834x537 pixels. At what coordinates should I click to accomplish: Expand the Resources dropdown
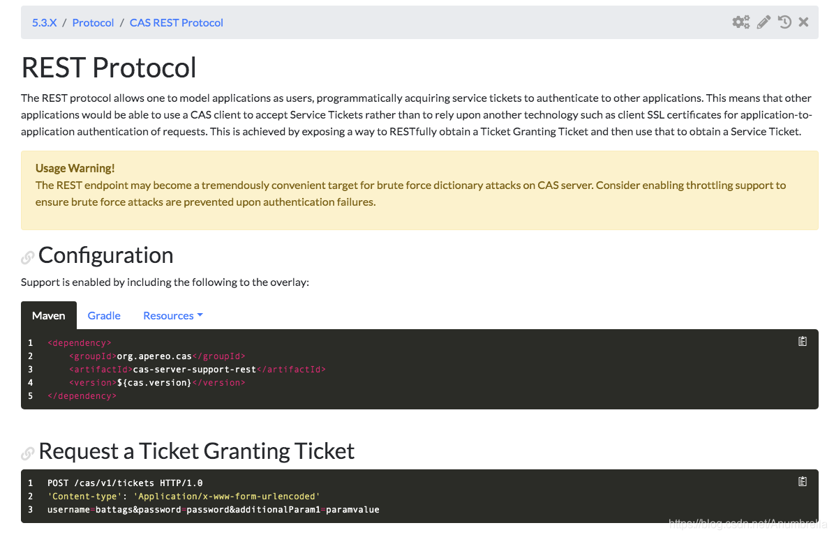(x=173, y=316)
